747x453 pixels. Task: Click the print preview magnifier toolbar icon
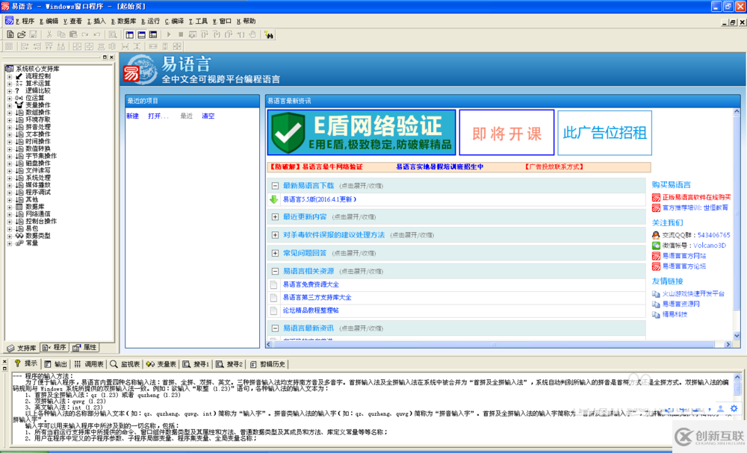tap(113, 34)
